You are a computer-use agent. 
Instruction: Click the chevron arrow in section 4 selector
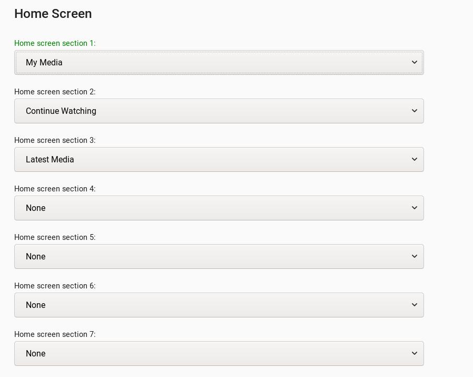click(415, 208)
